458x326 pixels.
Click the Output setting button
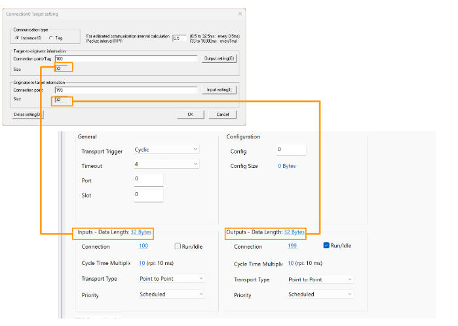click(x=219, y=58)
